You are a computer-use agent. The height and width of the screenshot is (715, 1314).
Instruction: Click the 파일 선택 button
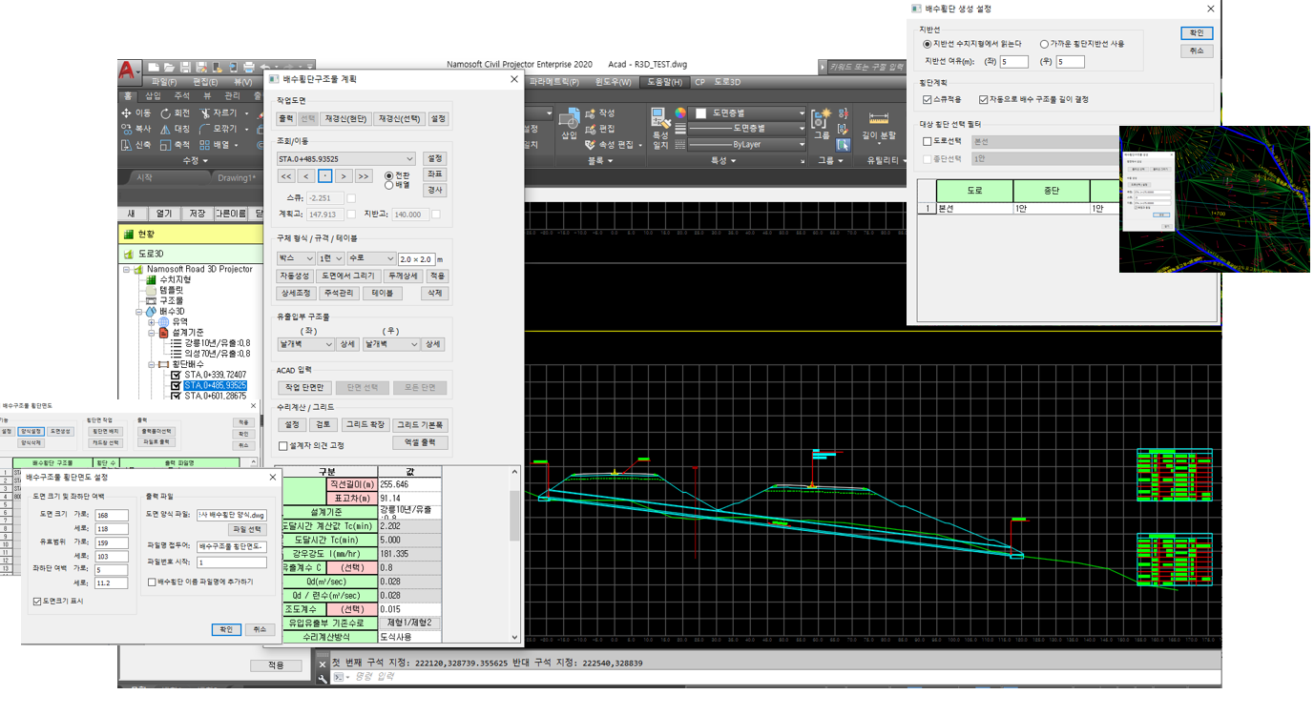pyautogui.click(x=247, y=529)
